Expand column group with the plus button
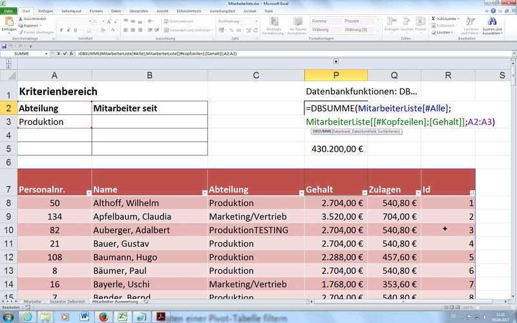Image resolution: width=517 pixels, height=323 pixels. (335, 61)
